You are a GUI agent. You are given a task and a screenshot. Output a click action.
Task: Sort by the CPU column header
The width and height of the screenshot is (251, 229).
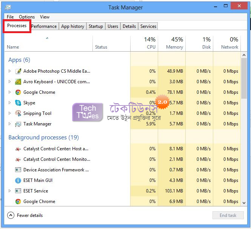coord(144,44)
